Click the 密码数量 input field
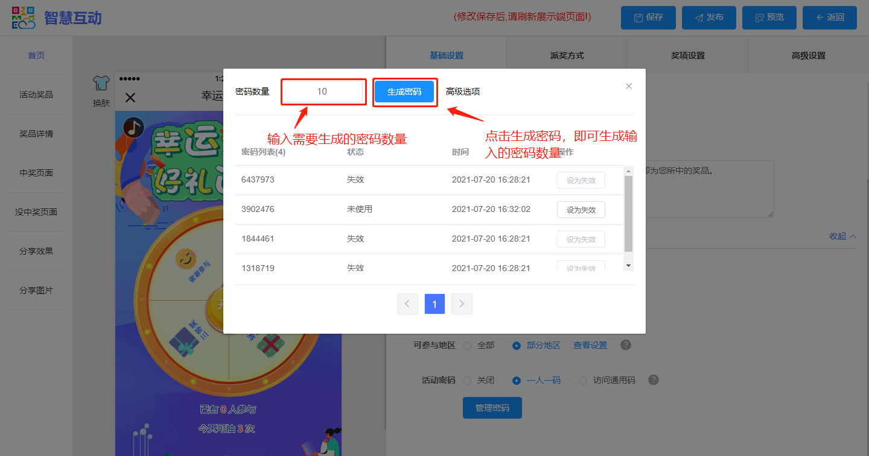 click(322, 92)
